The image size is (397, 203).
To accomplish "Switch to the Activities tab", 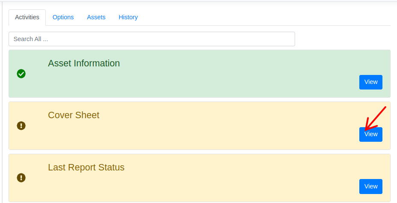I will tap(27, 17).
